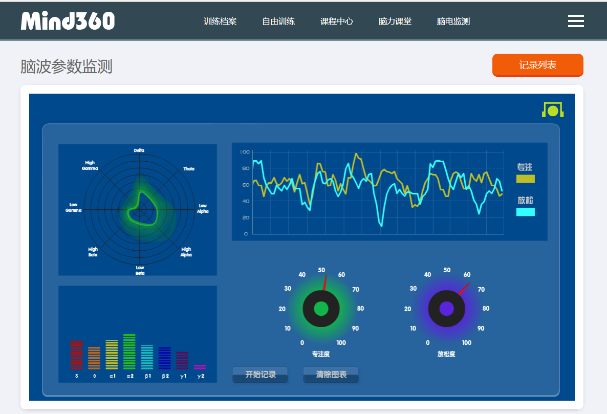The height and width of the screenshot is (414, 607).
Task: Click the cyan 放松 legend swatch
Action: [525, 212]
